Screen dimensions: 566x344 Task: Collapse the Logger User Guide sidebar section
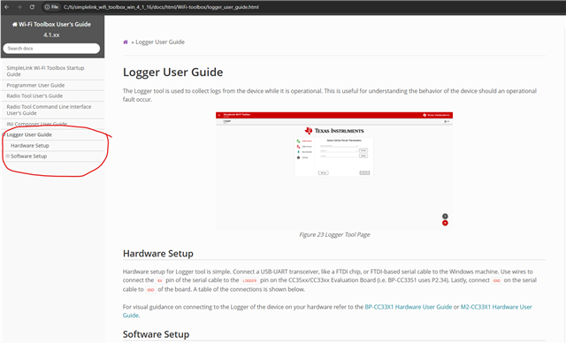click(x=4, y=134)
